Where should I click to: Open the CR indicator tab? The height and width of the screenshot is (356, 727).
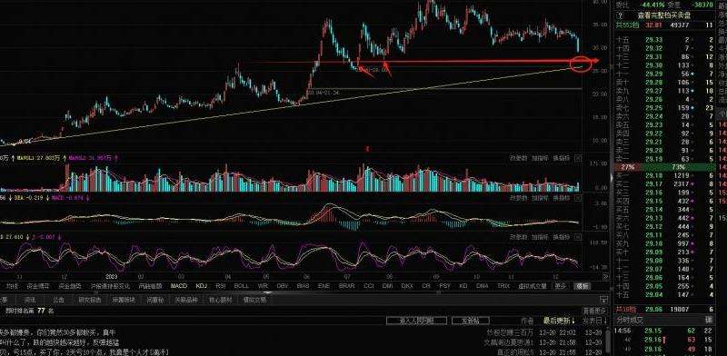[426, 286]
